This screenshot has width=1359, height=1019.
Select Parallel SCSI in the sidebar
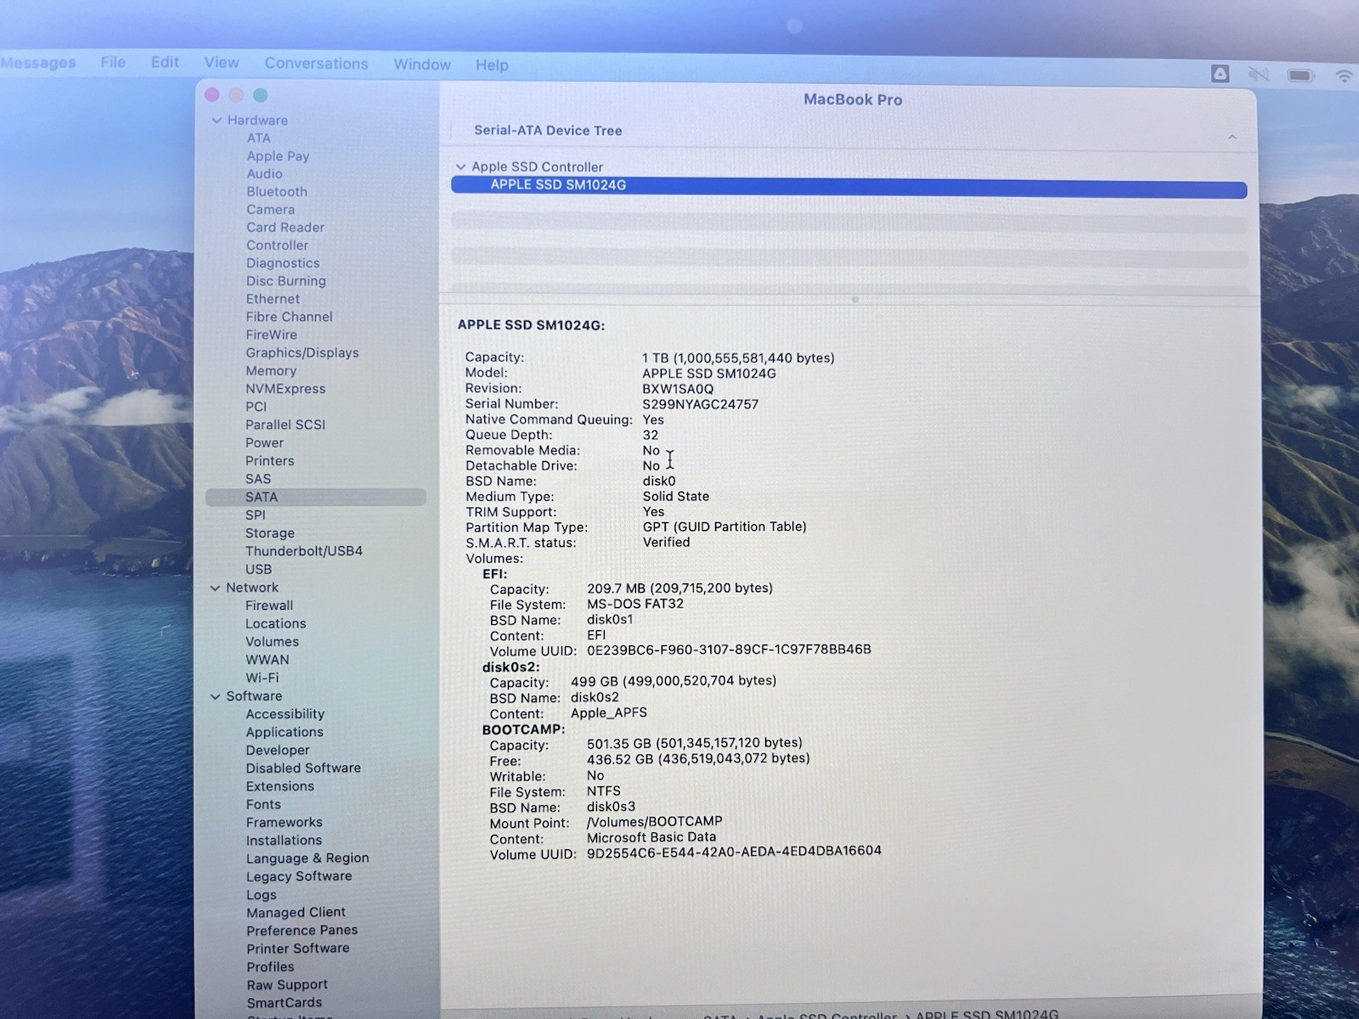pyautogui.click(x=285, y=425)
